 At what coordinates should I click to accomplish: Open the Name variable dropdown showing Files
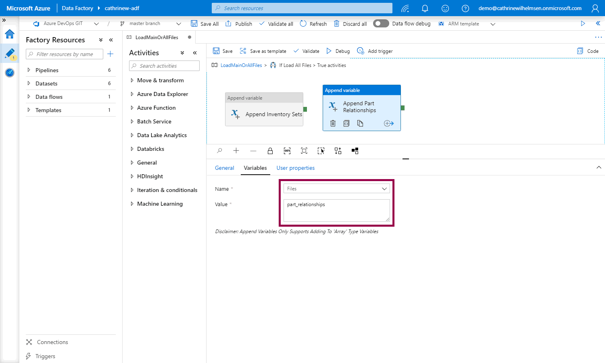tap(336, 189)
